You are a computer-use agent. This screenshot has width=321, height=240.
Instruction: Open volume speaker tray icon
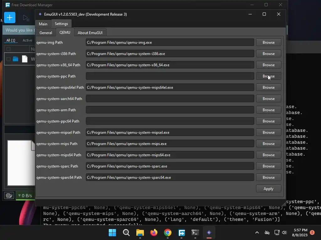284,232
